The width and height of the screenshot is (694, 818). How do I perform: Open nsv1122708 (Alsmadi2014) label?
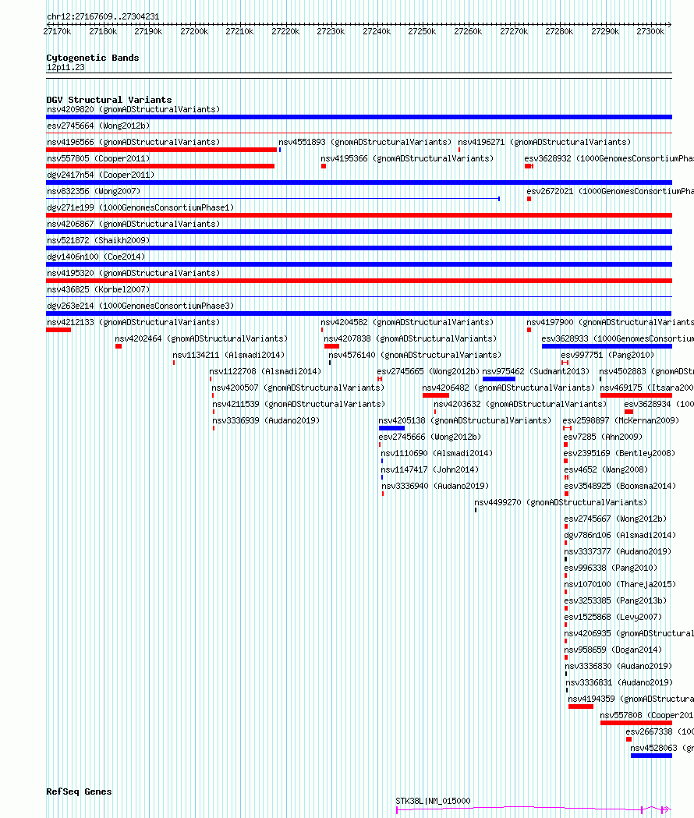(265, 371)
